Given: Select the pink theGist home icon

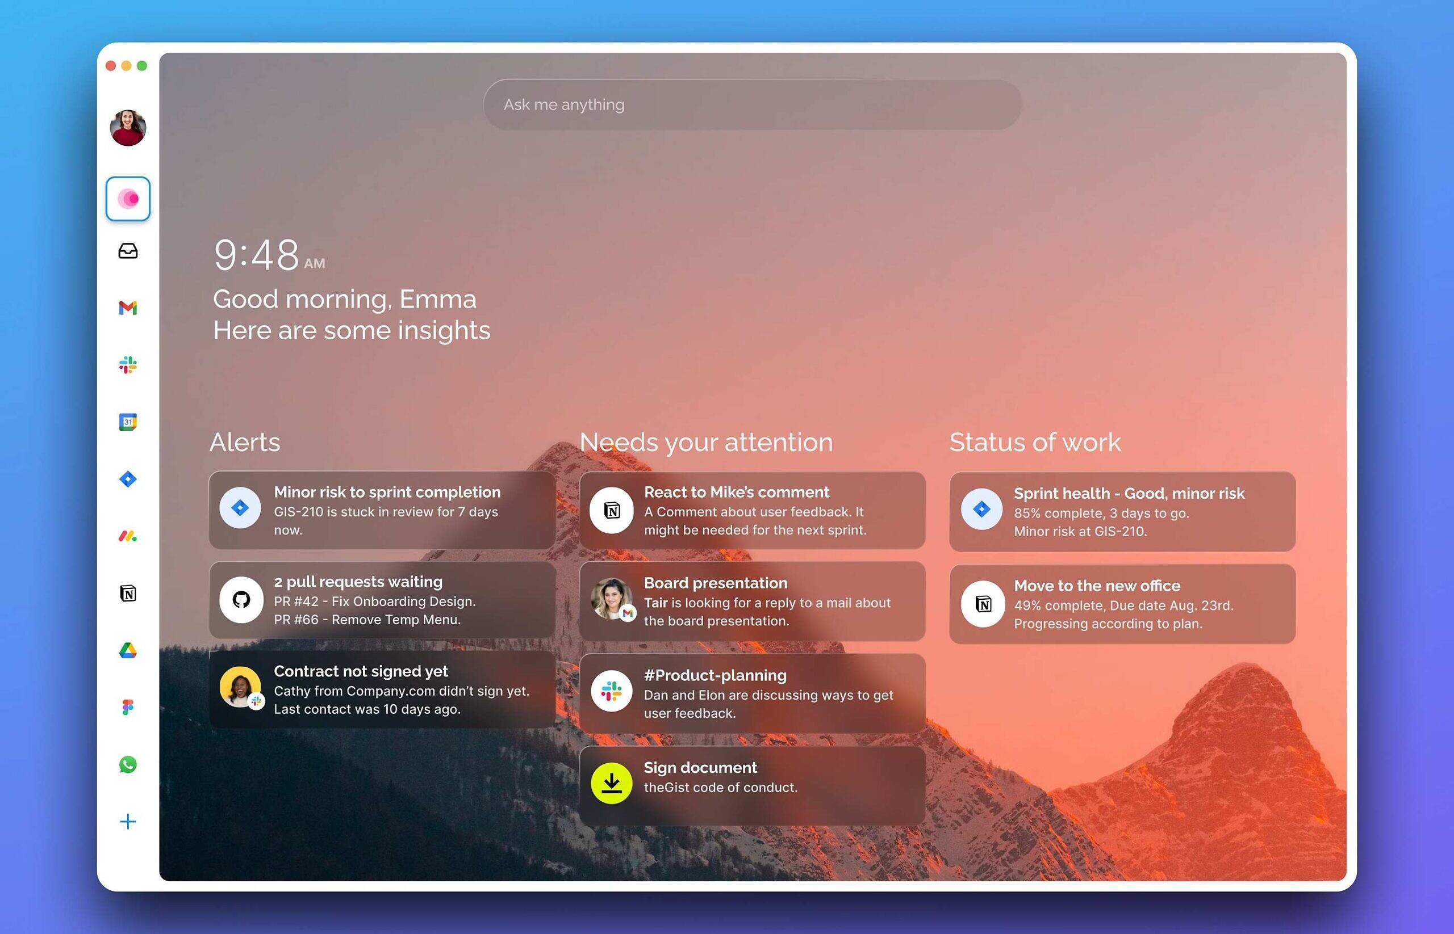Looking at the screenshot, I should pyautogui.click(x=127, y=199).
